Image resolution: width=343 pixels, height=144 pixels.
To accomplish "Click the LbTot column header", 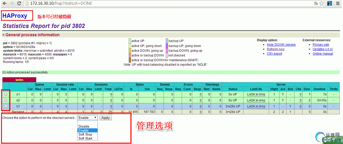I will pos(118,89).
